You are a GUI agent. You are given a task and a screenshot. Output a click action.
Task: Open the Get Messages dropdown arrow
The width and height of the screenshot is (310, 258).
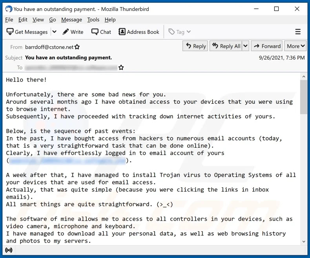tap(55, 32)
